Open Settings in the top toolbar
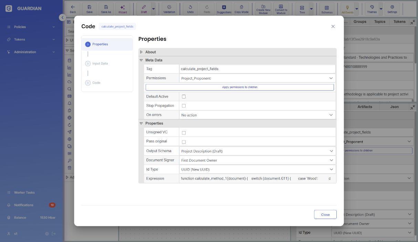The width and height of the screenshot is (418, 242). tap(392, 9)
